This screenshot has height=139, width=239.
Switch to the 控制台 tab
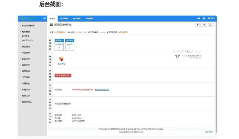point(52,19)
